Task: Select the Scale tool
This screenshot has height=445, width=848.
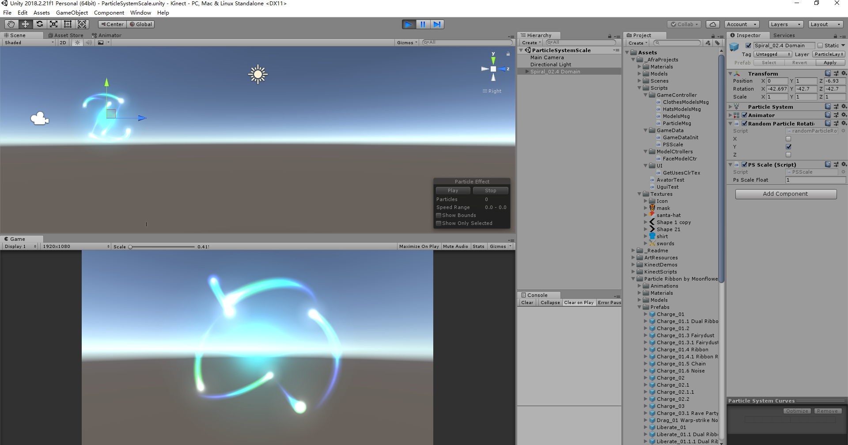Action: pos(53,24)
